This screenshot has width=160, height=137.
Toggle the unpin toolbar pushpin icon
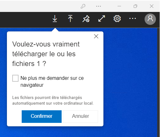click(x=86, y=19)
